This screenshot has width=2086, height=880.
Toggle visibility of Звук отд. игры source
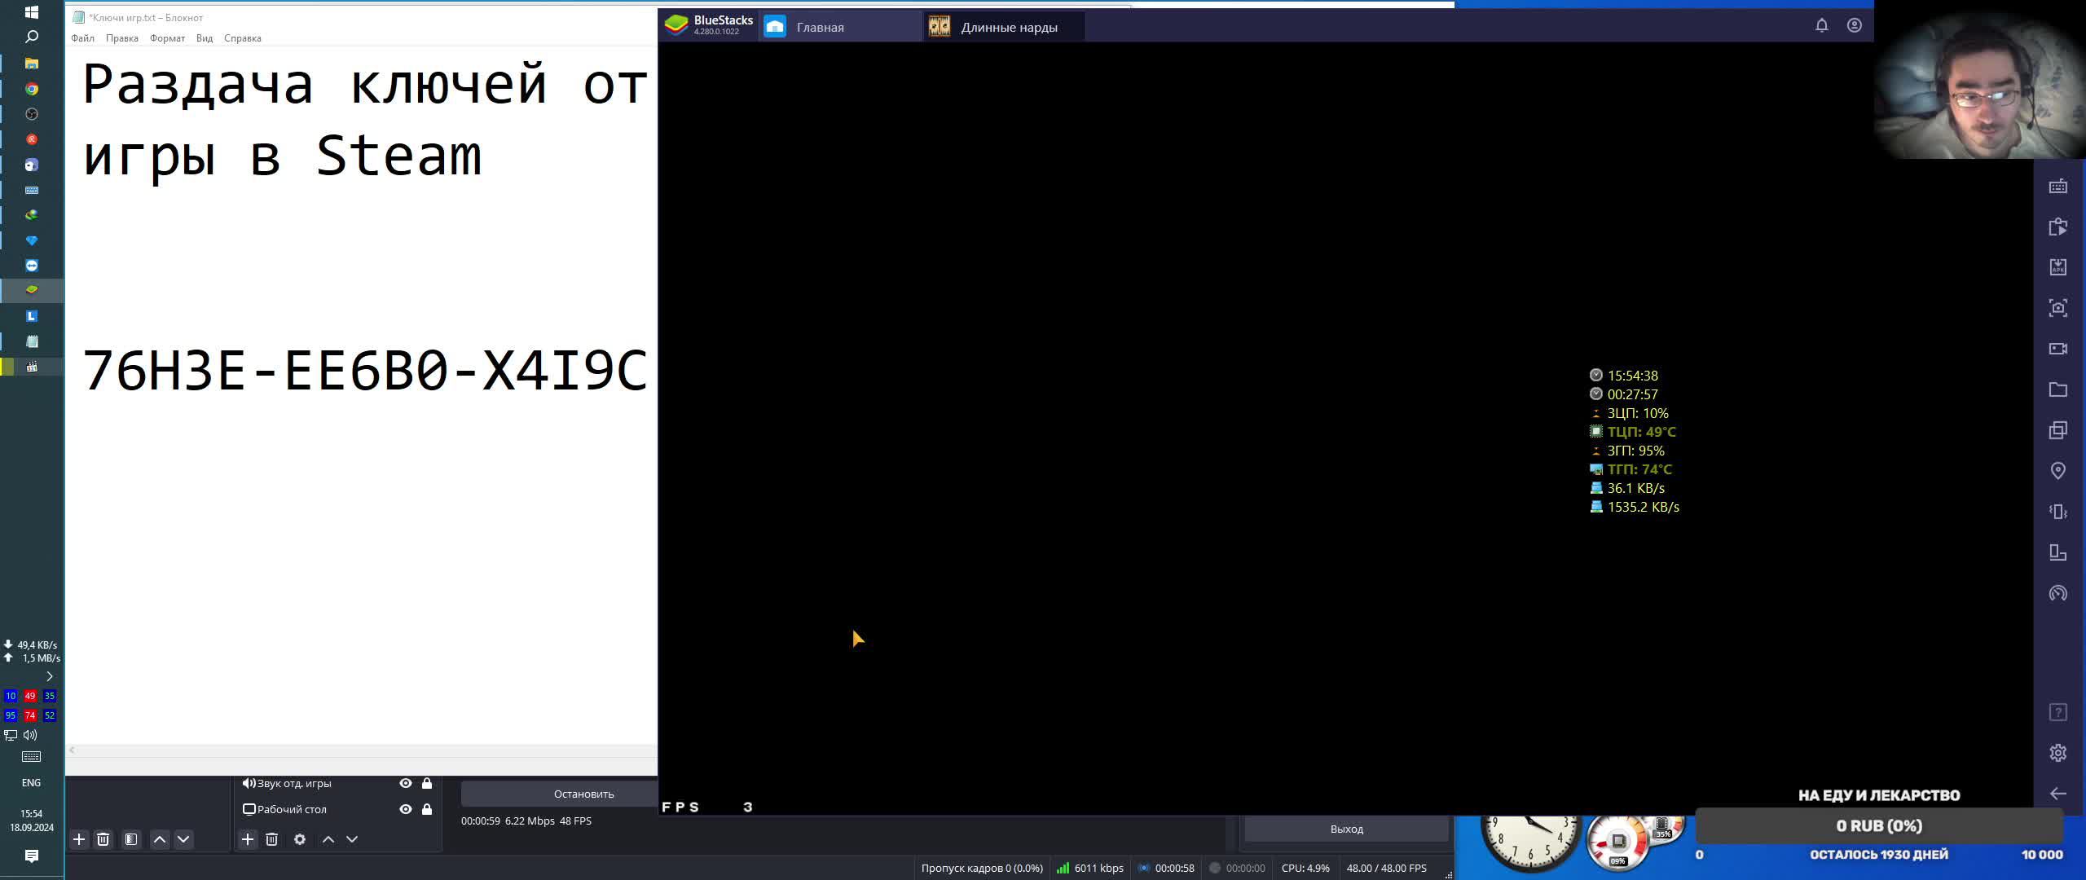click(405, 783)
